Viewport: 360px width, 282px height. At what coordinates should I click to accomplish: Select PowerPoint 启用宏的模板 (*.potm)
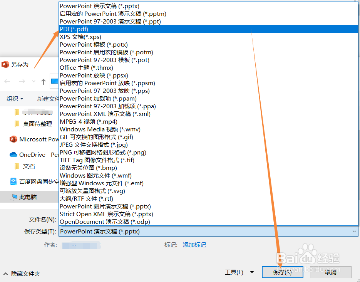[208, 52]
